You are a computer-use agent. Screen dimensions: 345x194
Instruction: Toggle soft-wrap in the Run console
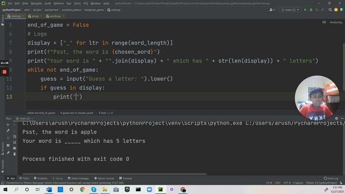[x=15, y=136]
